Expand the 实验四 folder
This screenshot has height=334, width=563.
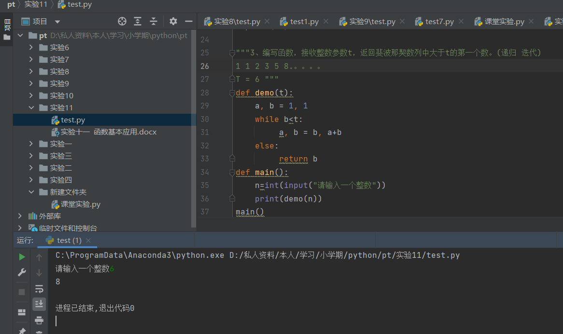pos(31,180)
